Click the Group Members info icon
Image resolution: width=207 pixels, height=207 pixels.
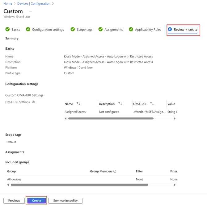click(x=115, y=171)
